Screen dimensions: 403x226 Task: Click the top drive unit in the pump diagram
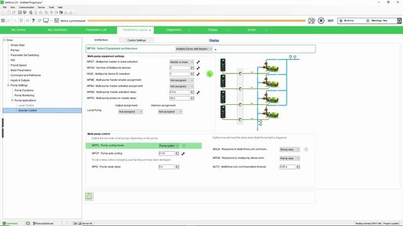pyautogui.click(x=223, y=65)
